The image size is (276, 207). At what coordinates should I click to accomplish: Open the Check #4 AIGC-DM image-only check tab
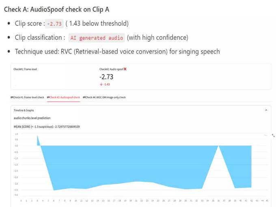point(104,97)
